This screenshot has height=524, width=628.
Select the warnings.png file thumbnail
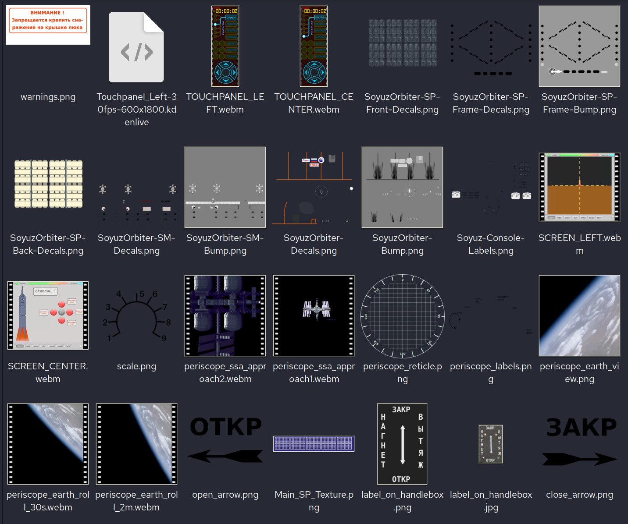[x=48, y=25]
